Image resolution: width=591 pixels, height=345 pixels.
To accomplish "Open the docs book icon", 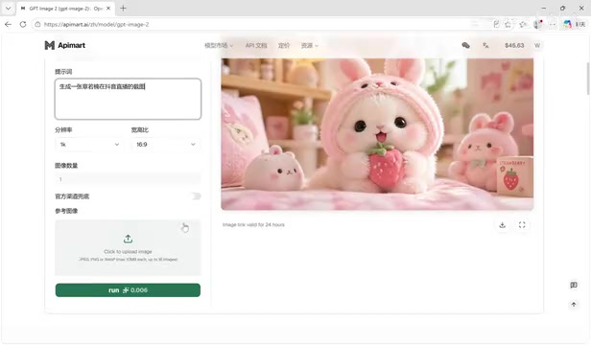I will pyautogui.click(x=574, y=285).
